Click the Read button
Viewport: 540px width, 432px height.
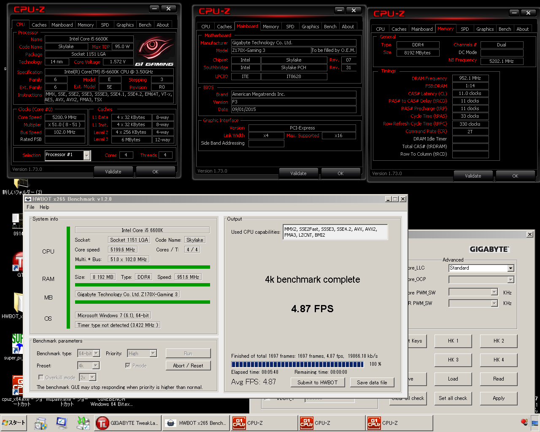pos(499,379)
